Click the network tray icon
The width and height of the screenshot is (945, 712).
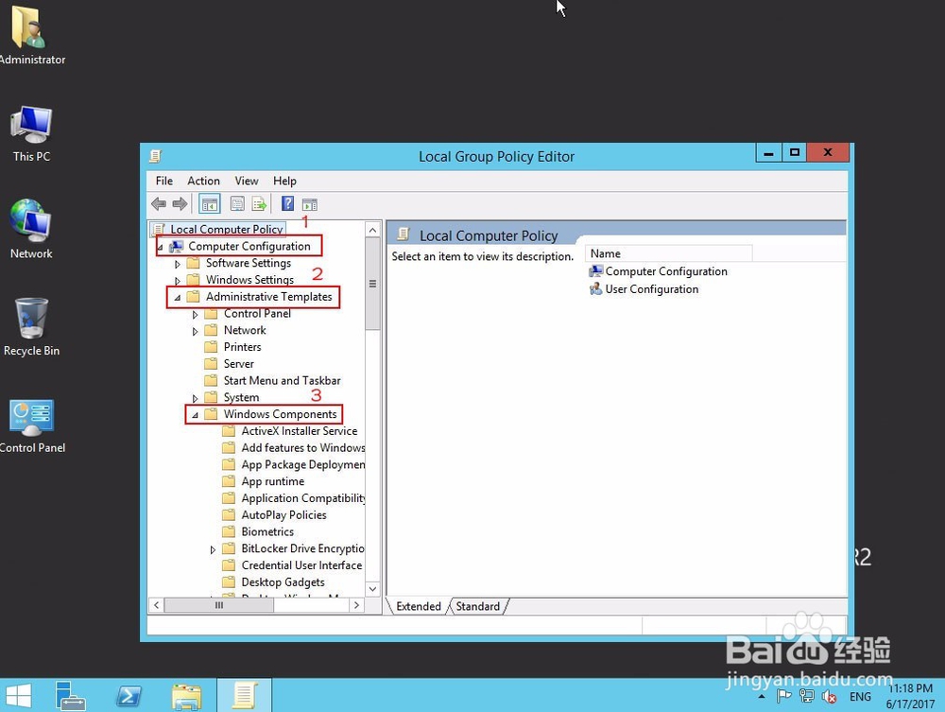coord(806,696)
